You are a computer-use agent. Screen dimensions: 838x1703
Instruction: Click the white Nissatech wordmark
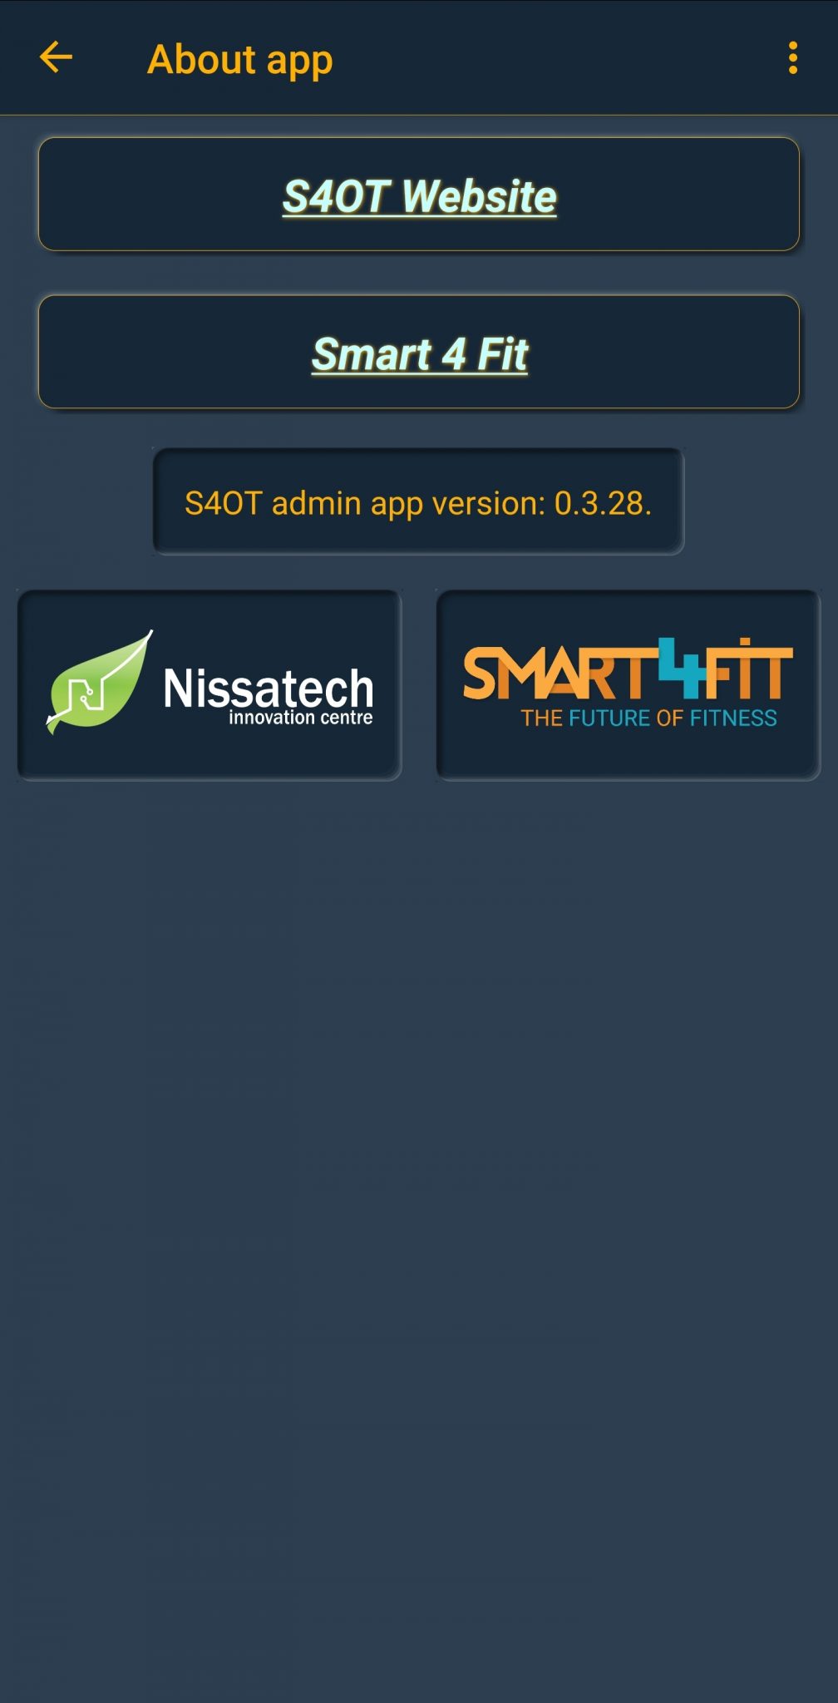coord(269,688)
